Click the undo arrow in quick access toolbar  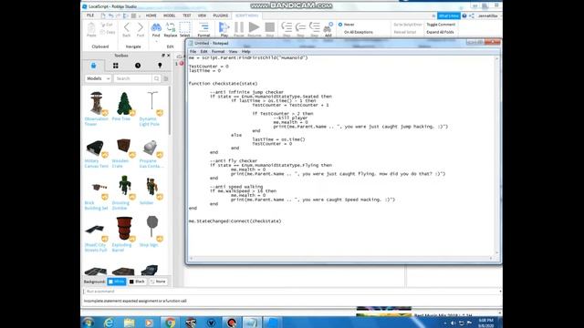coord(111,15)
